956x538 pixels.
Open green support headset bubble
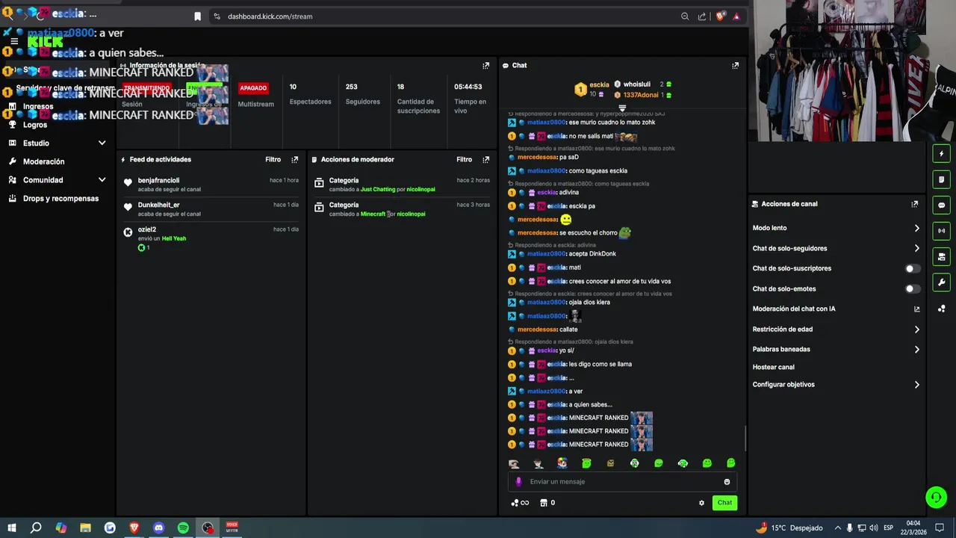coord(936,497)
